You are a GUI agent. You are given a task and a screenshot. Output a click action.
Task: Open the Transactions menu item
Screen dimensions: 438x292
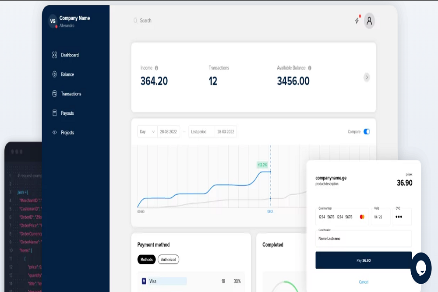pos(71,94)
